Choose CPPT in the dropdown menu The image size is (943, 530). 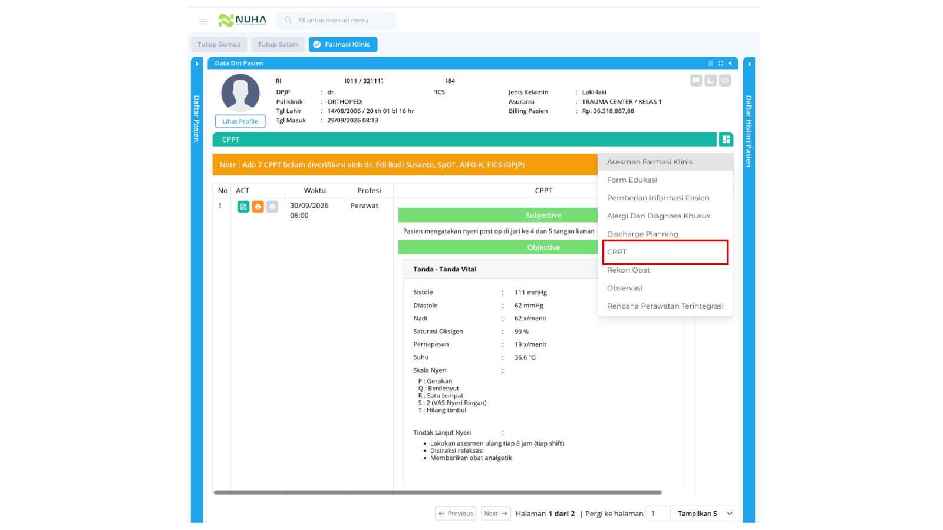pyautogui.click(x=665, y=252)
